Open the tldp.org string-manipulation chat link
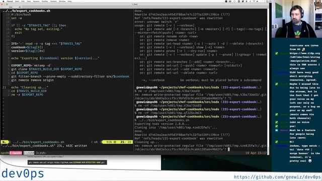 coord(305,57)
